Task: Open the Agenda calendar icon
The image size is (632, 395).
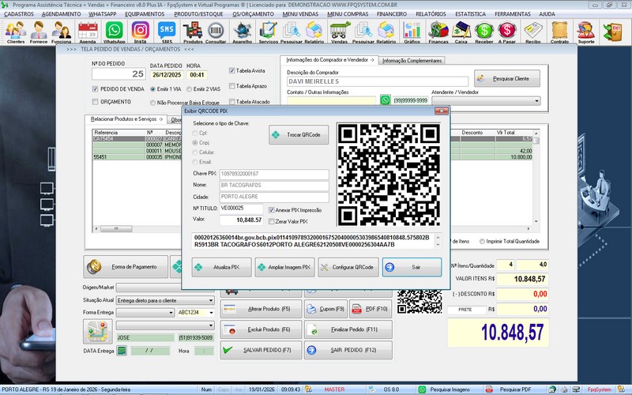Action: 88,32
